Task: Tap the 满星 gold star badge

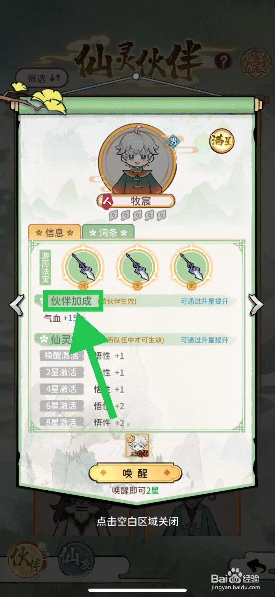Action: 222,141
